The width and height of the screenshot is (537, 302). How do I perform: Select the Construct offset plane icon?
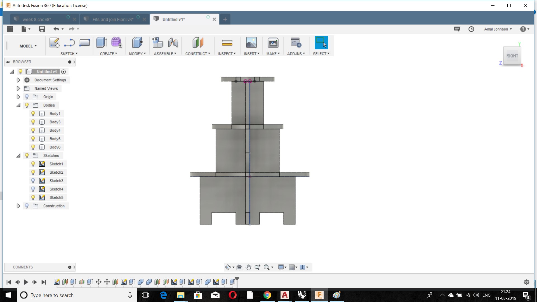[198, 43]
